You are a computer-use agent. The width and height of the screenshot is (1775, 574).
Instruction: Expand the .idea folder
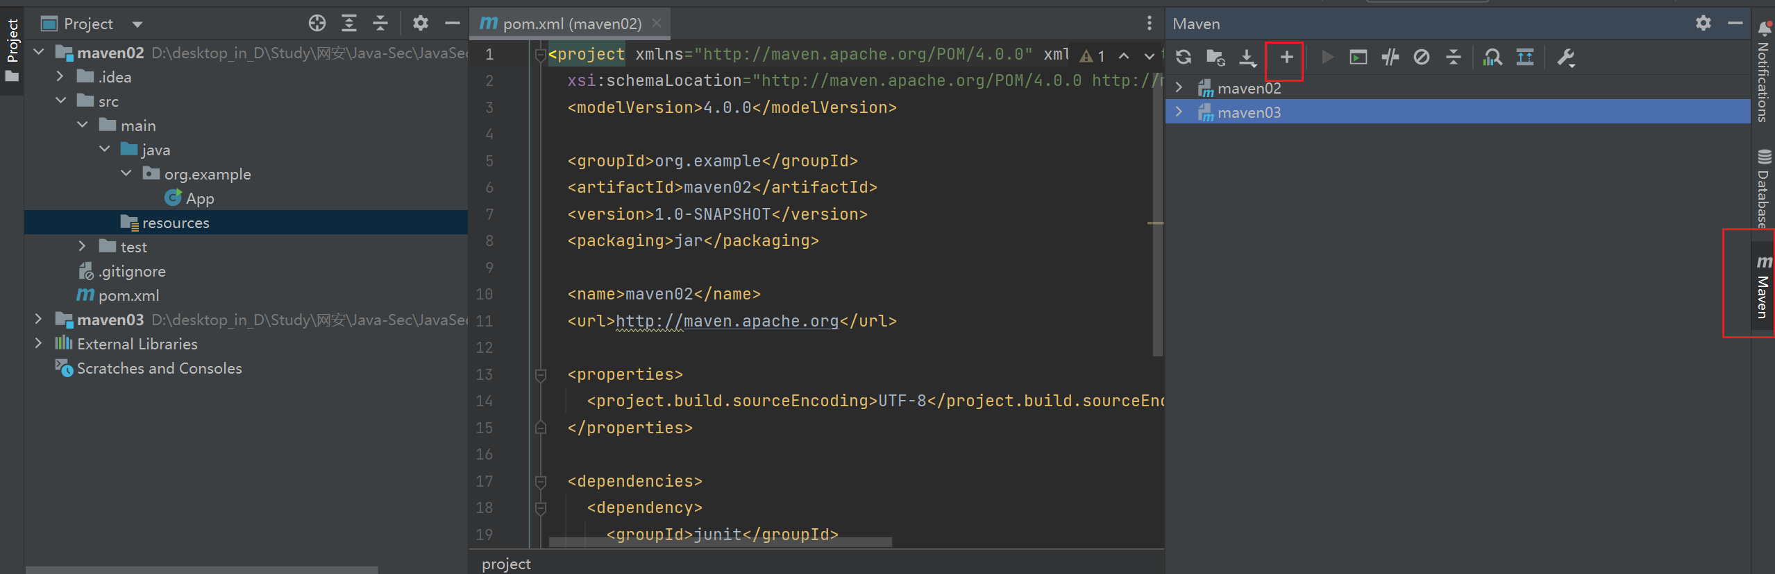[60, 76]
